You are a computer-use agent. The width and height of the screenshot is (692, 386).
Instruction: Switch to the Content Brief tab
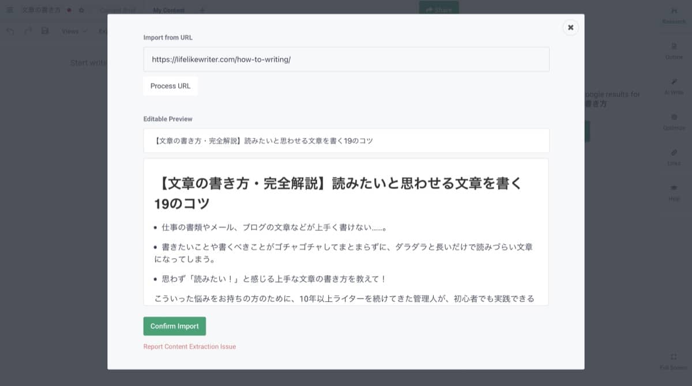tap(118, 10)
